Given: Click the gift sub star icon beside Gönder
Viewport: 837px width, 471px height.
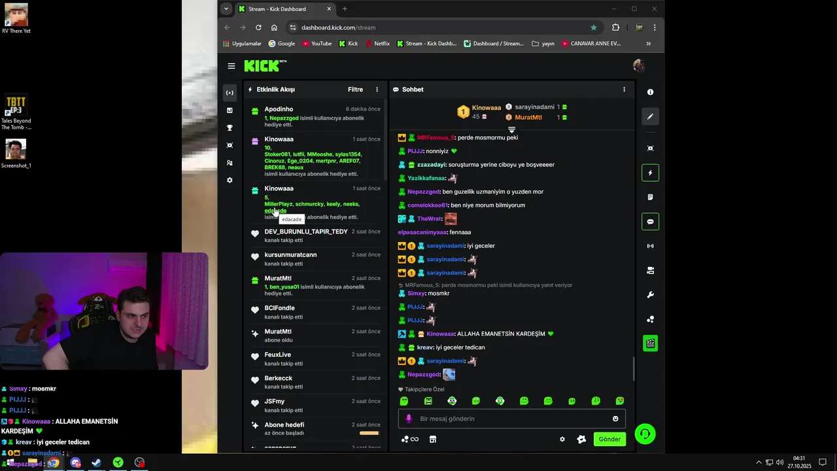Looking at the screenshot, I should [581, 439].
